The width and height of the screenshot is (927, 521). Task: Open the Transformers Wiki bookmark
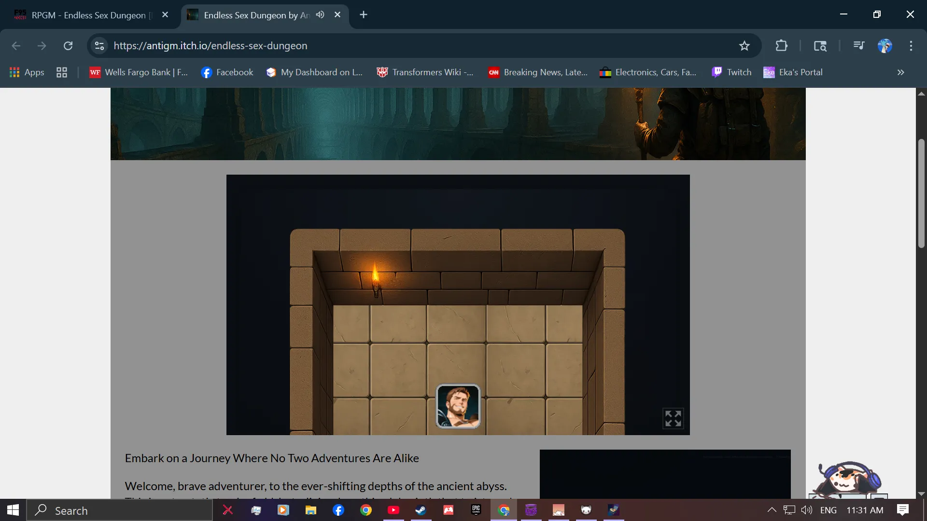(x=425, y=72)
